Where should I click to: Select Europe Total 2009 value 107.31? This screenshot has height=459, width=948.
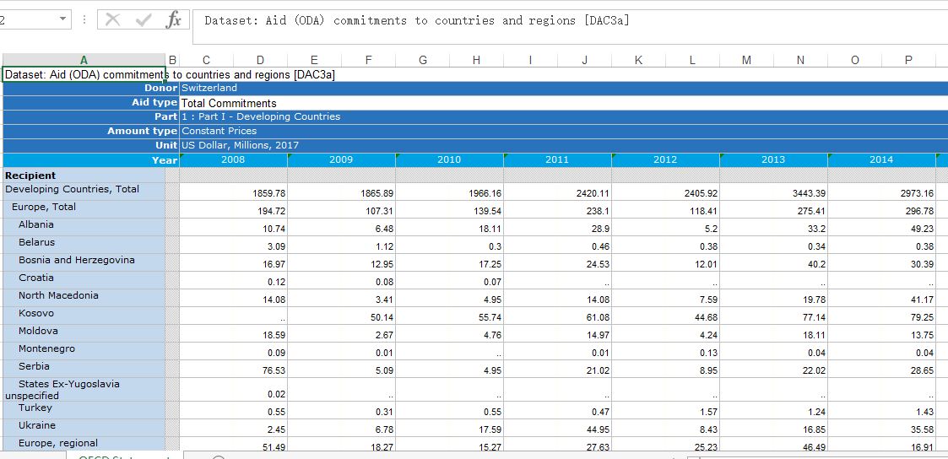tap(341, 211)
